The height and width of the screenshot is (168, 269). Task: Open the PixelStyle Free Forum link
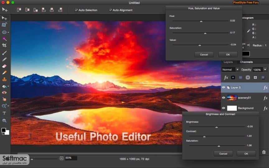246,2
